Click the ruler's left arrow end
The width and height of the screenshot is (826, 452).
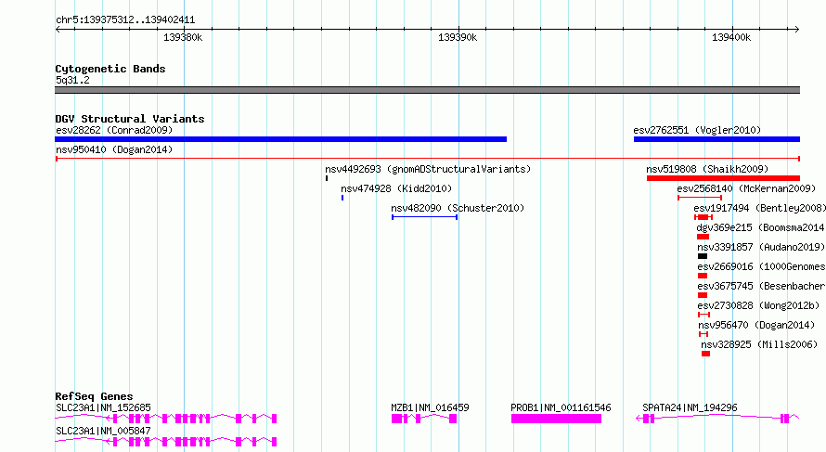[58, 29]
